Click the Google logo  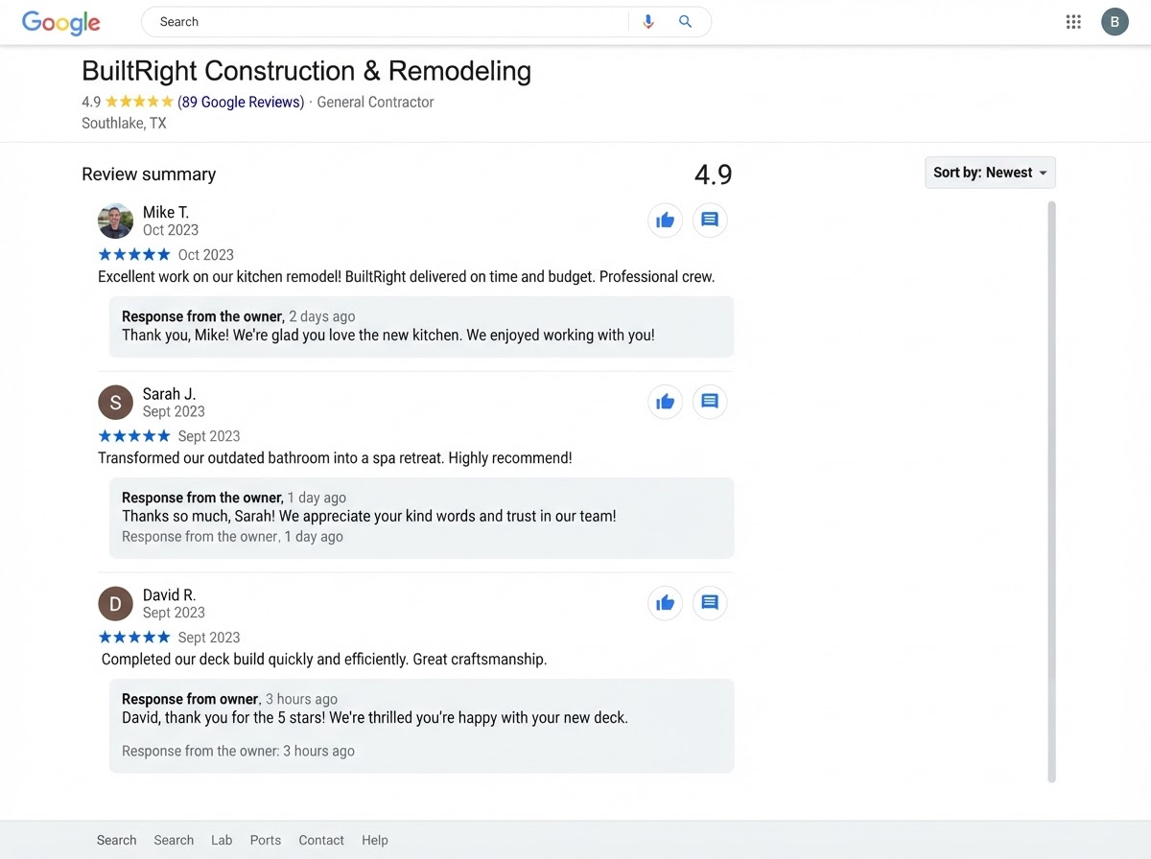click(61, 23)
